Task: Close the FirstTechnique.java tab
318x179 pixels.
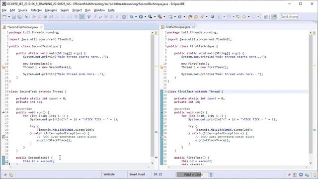Action: point(194,27)
